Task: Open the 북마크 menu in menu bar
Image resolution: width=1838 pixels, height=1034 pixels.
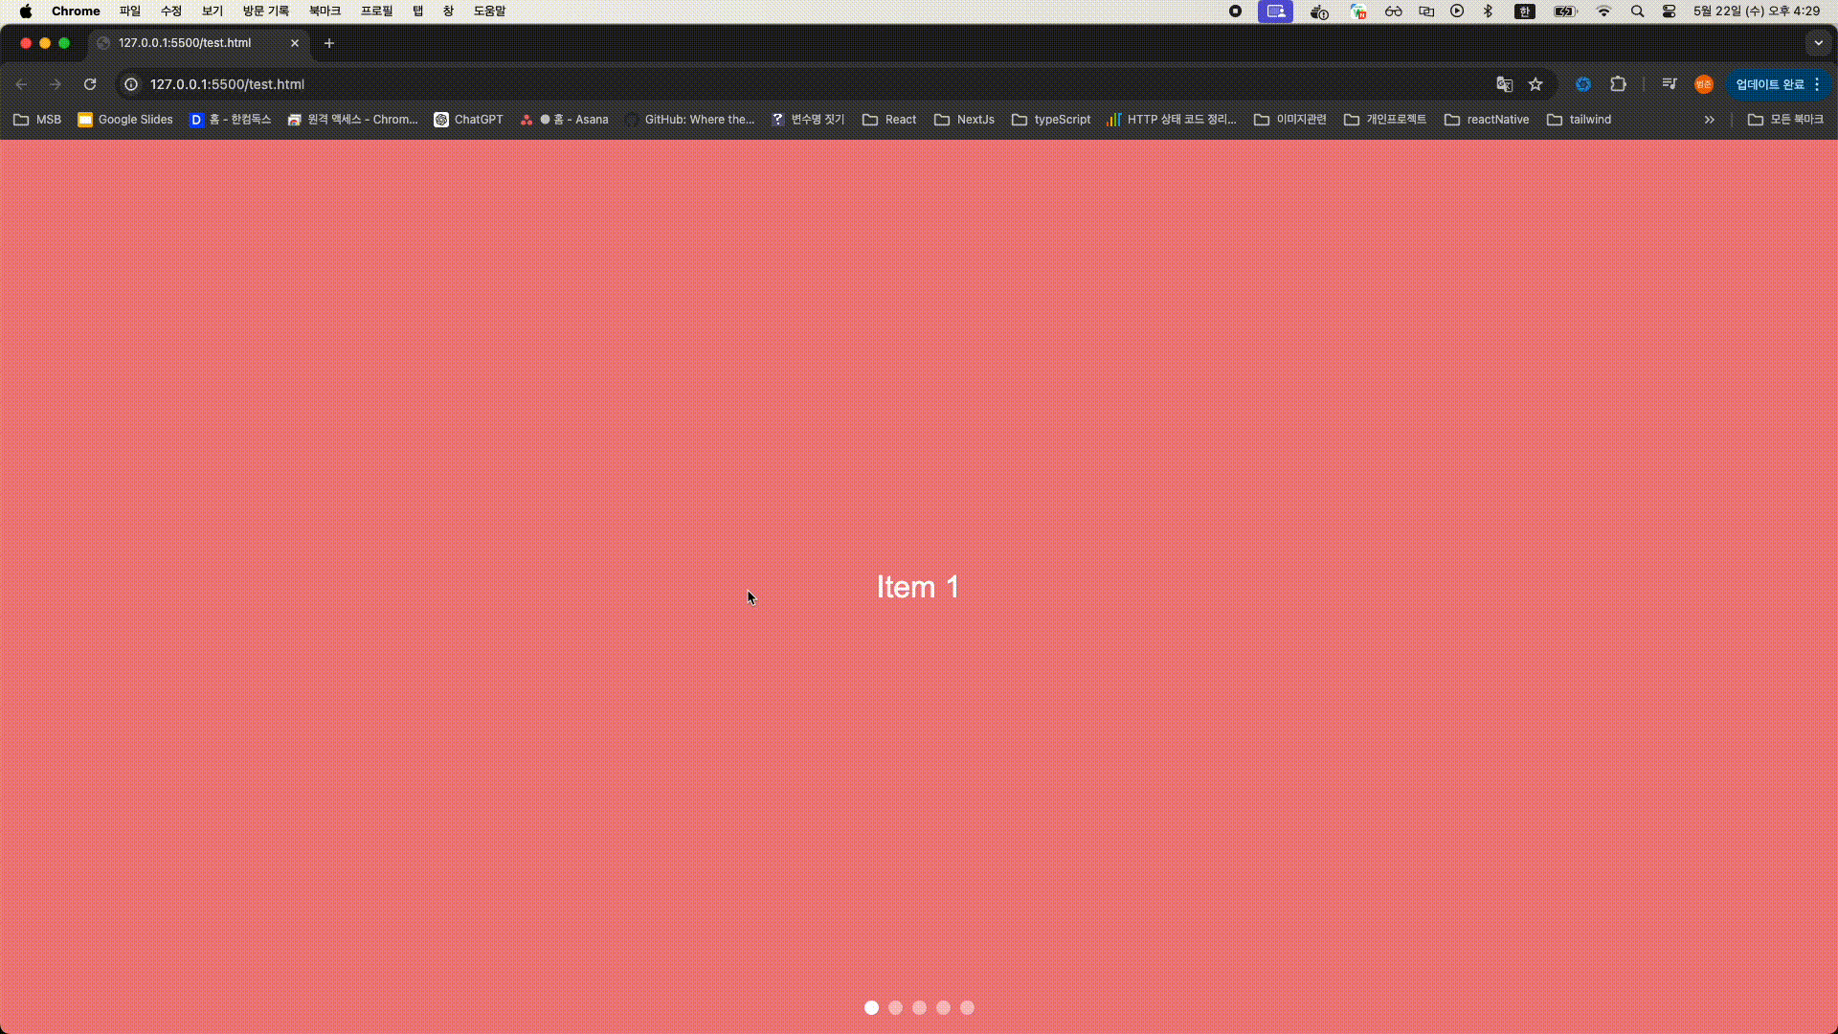Action: 325,11
